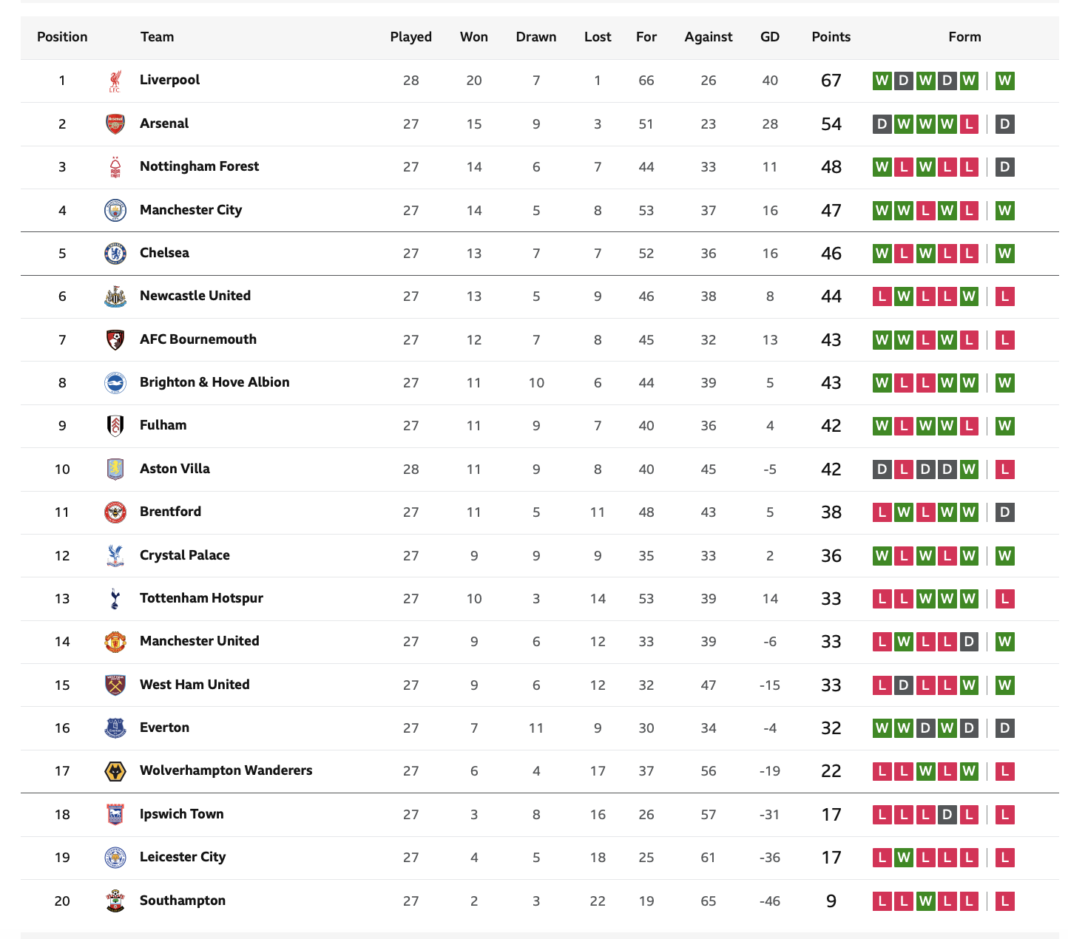Click the Manchester City club badge
1068x939 pixels.
tap(115, 210)
